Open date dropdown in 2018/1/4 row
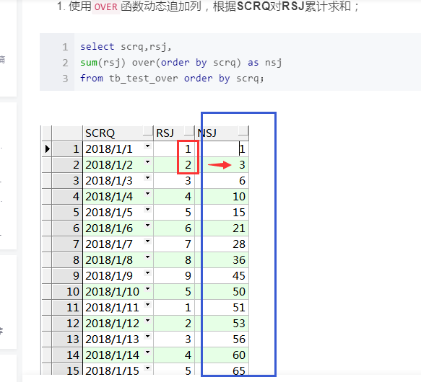 coord(147,194)
